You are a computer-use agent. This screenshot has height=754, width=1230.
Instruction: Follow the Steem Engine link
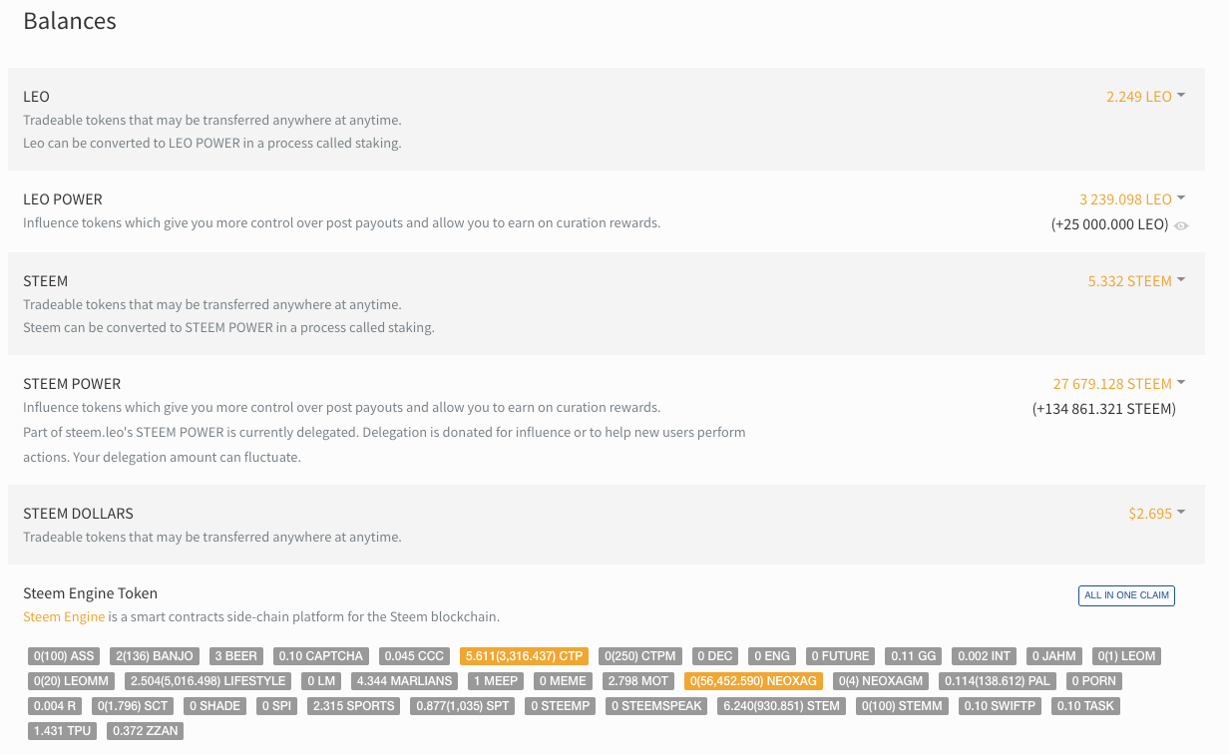click(x=64, y=616)
